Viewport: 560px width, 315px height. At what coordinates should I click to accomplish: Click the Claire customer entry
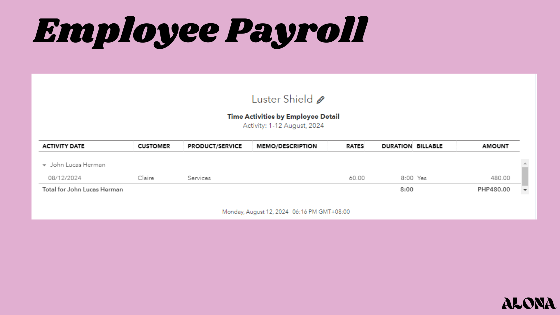click(146, 178)
